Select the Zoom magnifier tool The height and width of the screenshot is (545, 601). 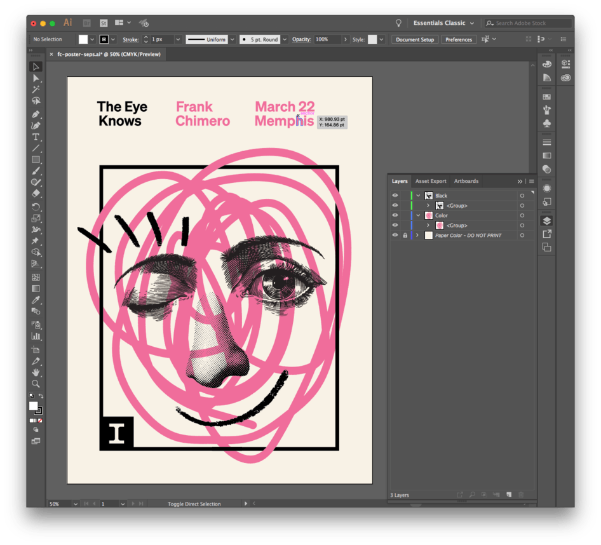click(36, 384)
